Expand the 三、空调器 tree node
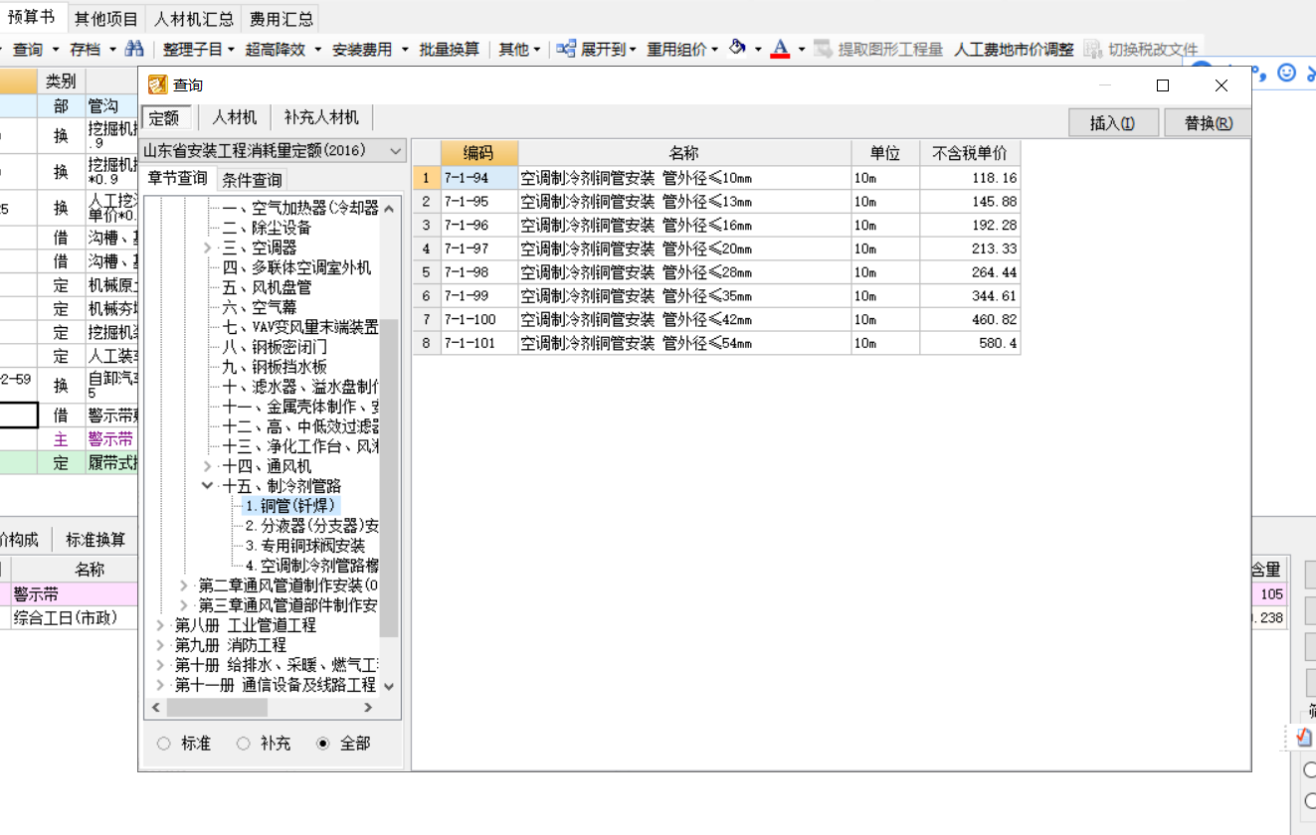The height and width of the screenshot is (835, 1316). pyautogui.click(x=208, y=248)
